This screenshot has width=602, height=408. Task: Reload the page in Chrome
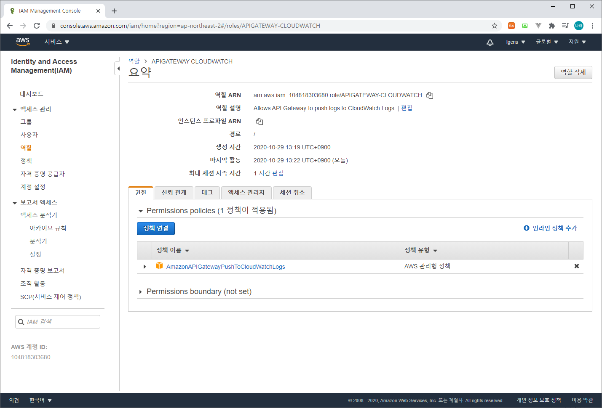(x=37, y=26)
